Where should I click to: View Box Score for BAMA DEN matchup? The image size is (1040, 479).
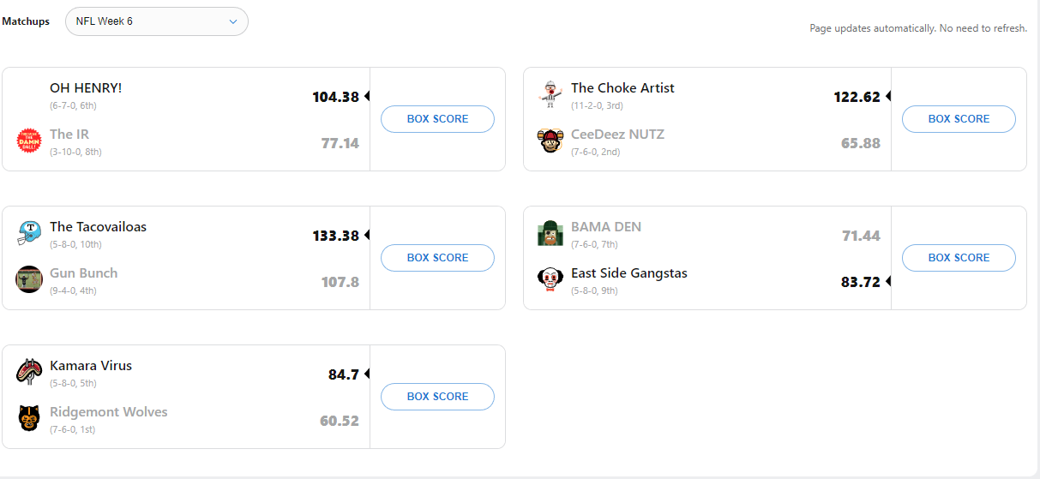(959, 258)
